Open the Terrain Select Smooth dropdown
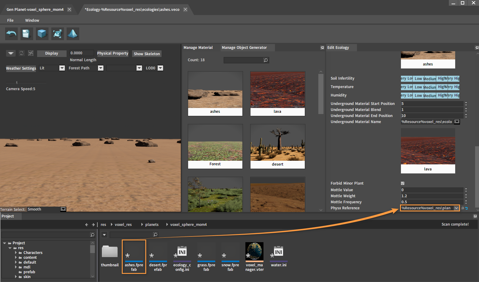Screen dimensions: 479x282 coord(63,209)
